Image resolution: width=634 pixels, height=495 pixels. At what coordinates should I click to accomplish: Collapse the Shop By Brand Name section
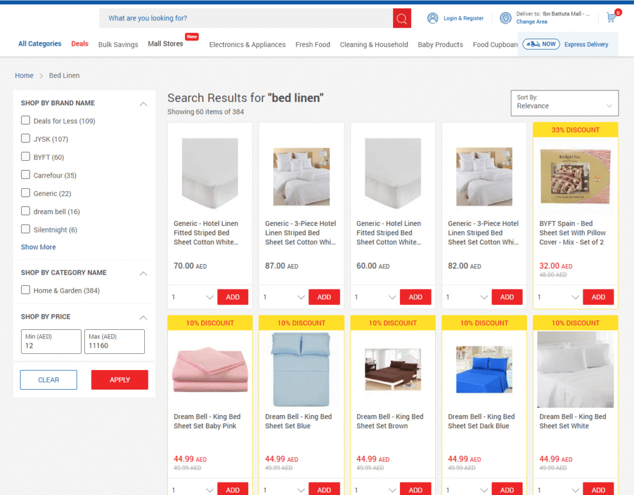(143, 104)
